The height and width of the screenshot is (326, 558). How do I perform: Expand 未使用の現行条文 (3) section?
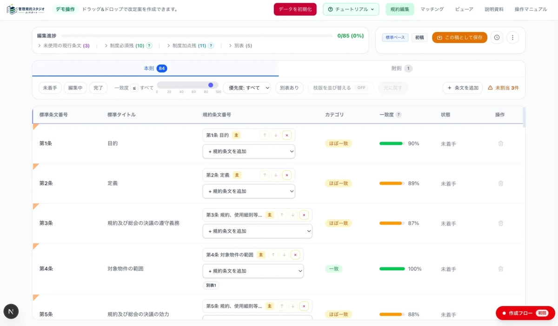coord(64,46)
